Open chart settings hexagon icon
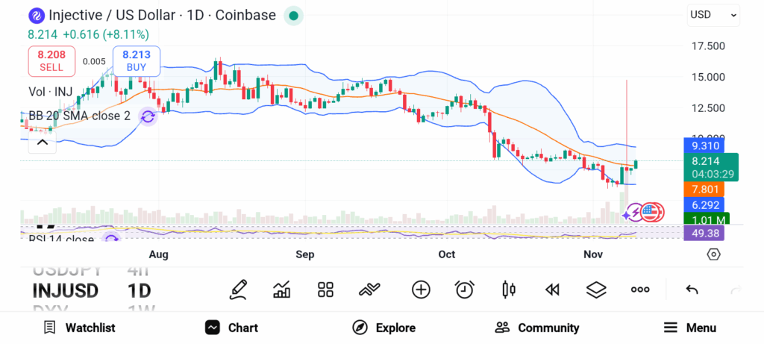The width and height of the screenshot is (764, 344). (713, 254)
